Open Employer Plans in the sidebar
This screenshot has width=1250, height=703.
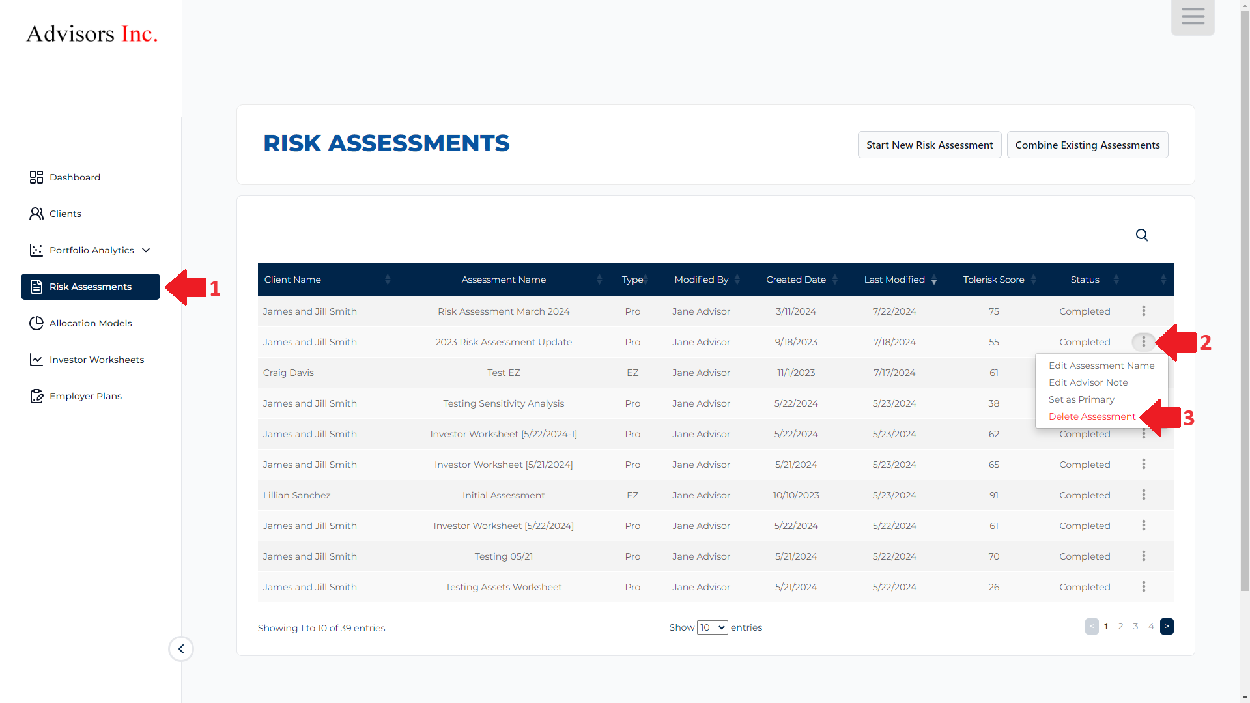click(x=85, y=396)
